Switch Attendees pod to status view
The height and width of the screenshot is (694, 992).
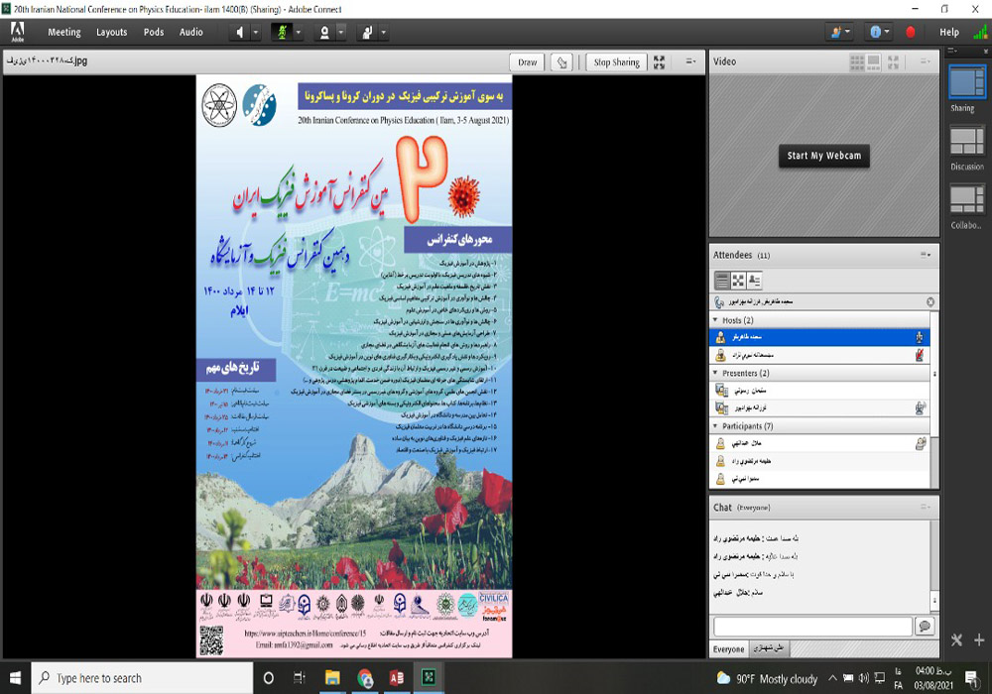tap(755, 281)
